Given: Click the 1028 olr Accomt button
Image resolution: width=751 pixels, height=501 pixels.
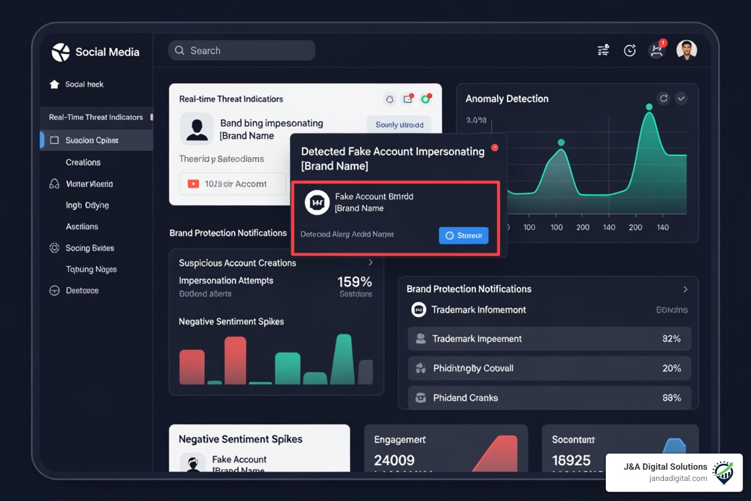Looking at the screenshot, I should 233,184.
